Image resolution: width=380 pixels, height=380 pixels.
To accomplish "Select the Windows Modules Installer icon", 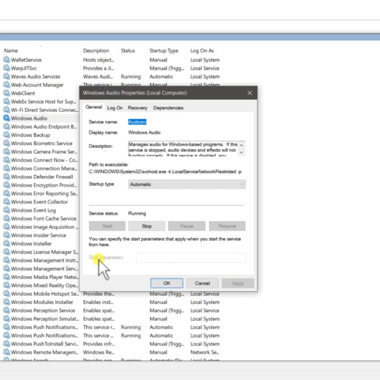I will 6,302.
